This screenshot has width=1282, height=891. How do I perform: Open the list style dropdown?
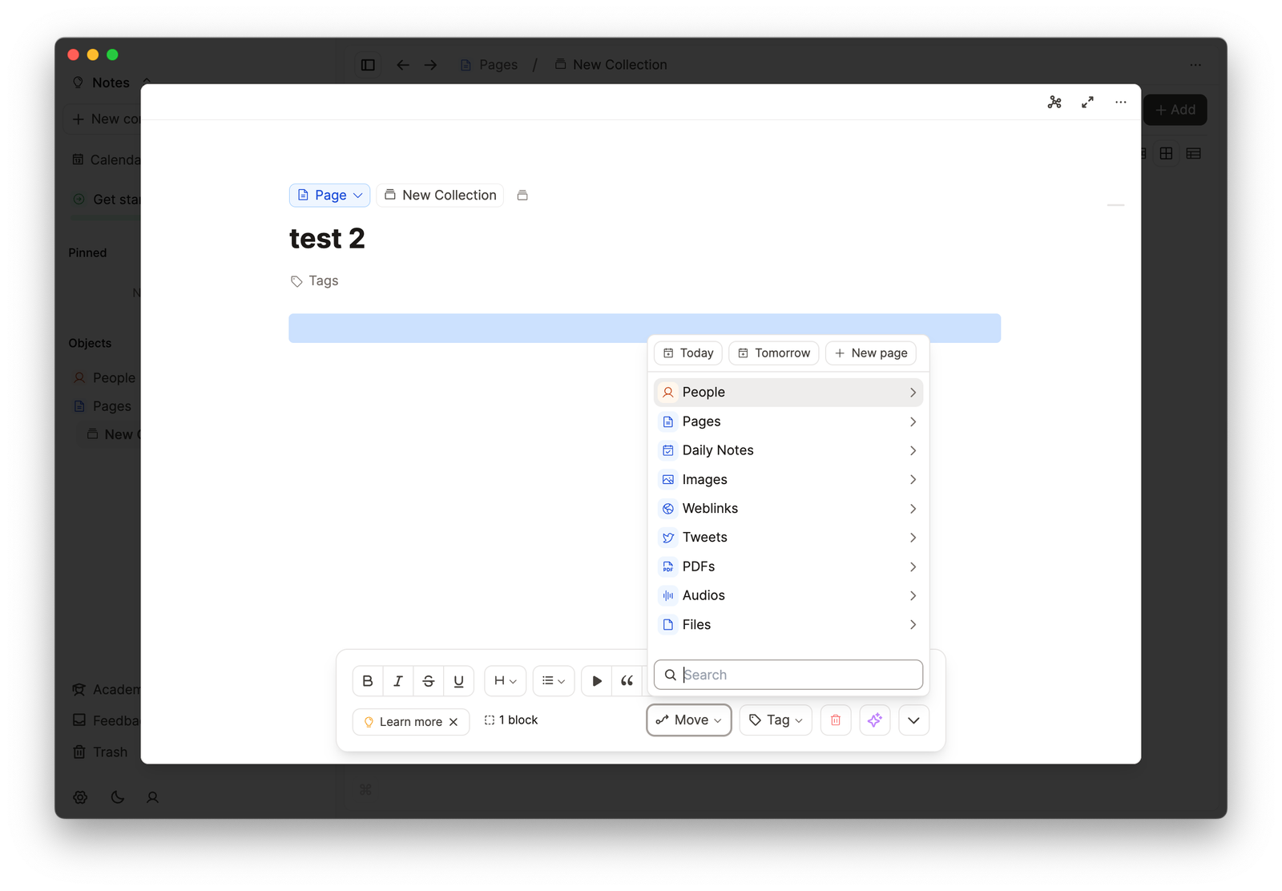point(554,681)
